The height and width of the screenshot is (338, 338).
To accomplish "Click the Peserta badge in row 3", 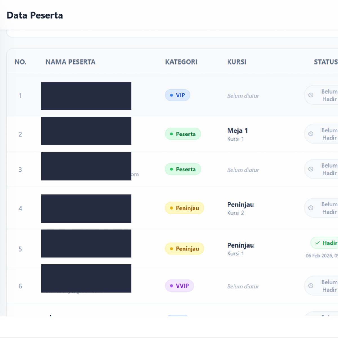I will tap(183, 169).
